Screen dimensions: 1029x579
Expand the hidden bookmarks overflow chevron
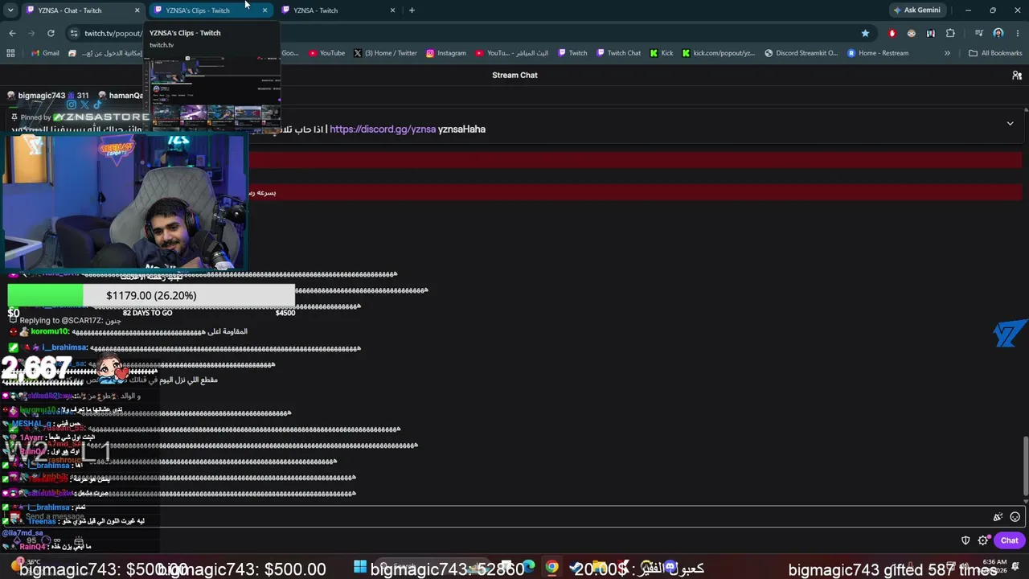tap(947, 53)
